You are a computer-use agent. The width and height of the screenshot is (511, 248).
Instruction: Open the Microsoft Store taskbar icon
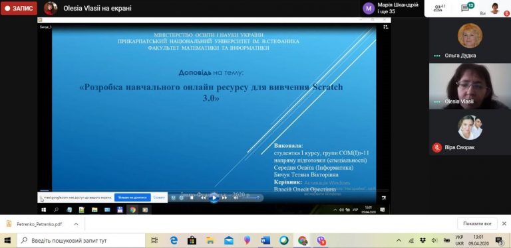pos(192,241)
